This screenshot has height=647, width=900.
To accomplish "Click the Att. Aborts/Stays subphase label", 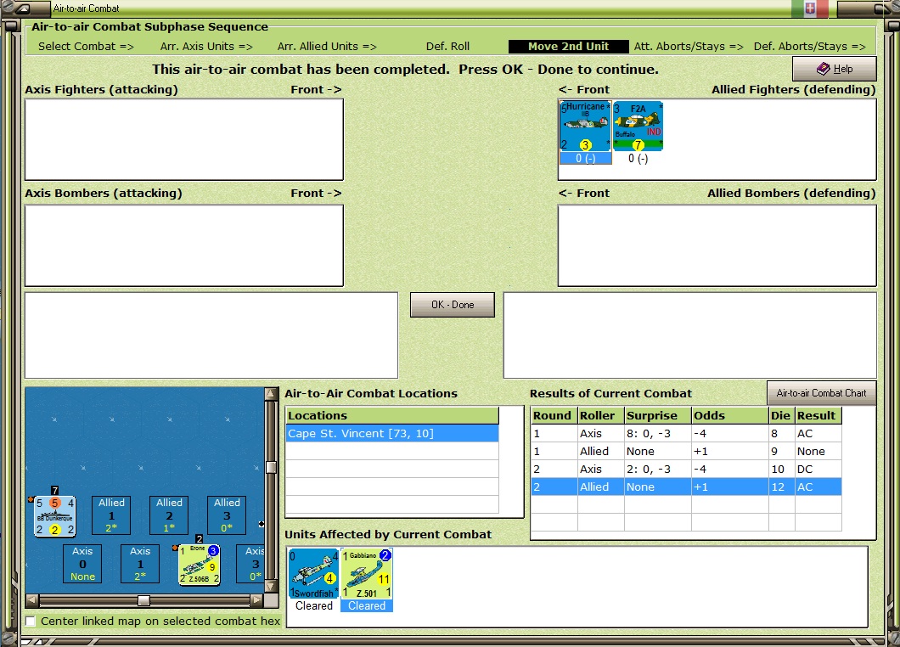I will pos(689,47).
